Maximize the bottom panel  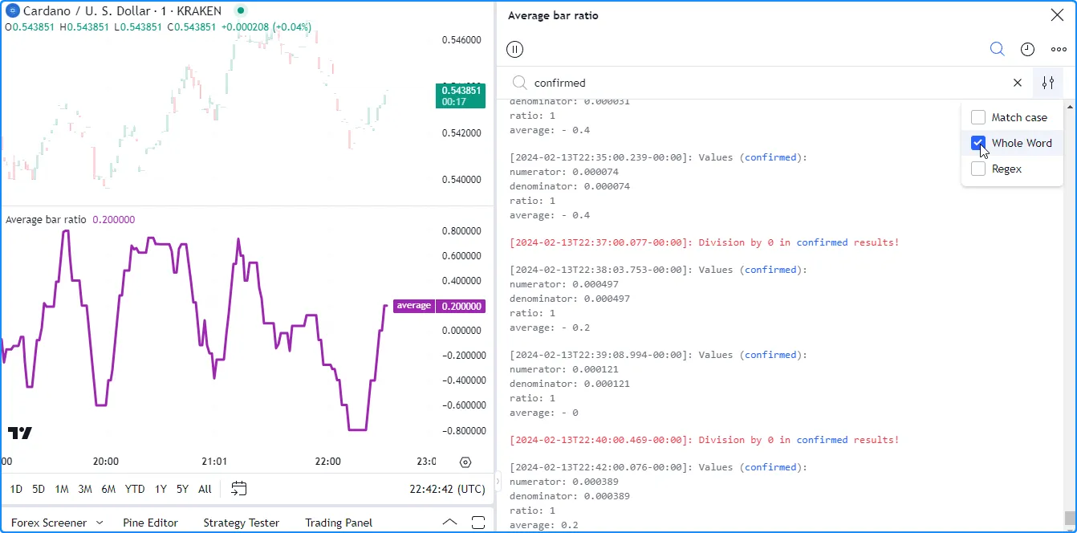click(x=478, y=523)
